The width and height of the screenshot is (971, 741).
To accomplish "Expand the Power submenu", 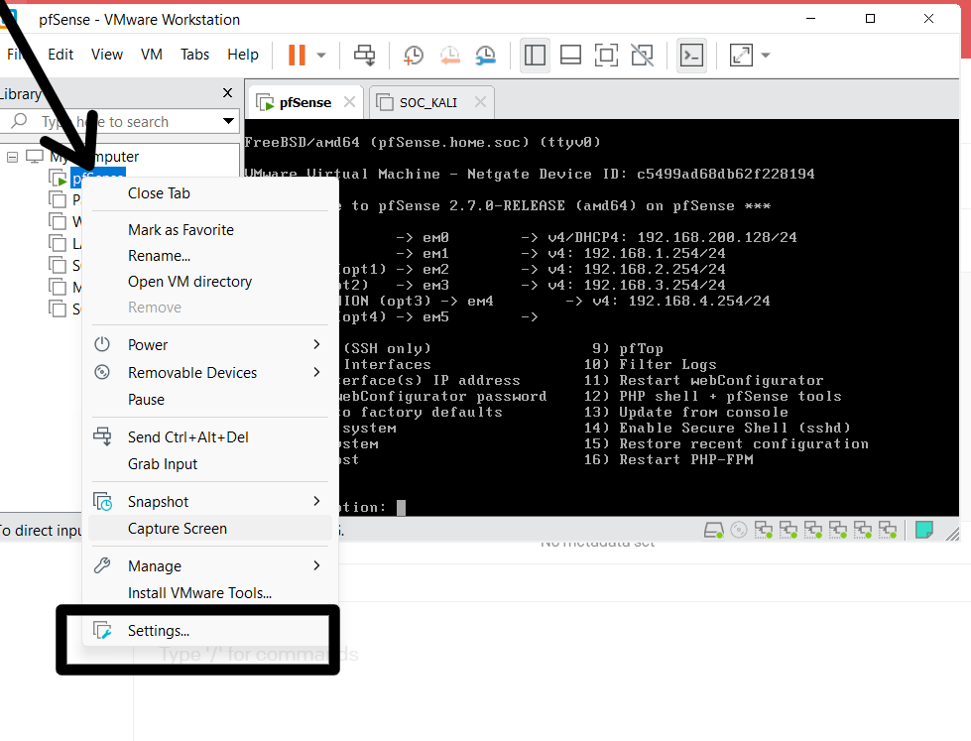I will [210, 345].
